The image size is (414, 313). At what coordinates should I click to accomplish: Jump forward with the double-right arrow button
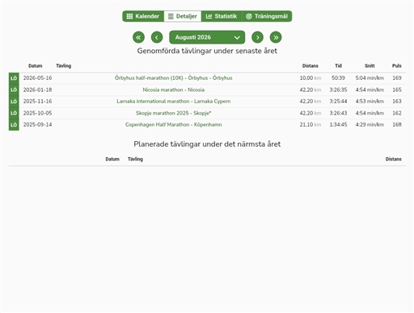(276, 37)
